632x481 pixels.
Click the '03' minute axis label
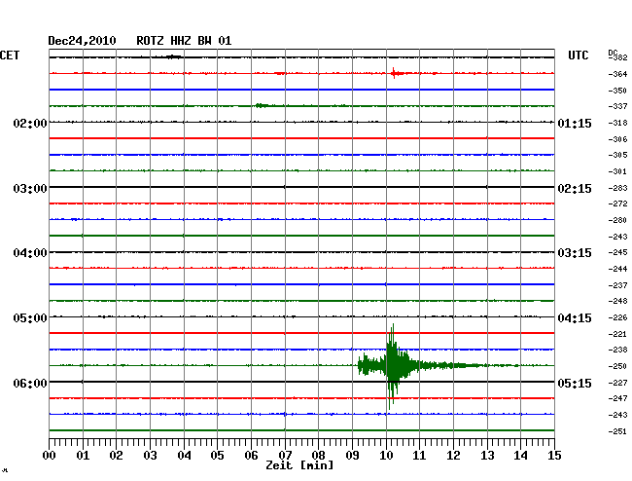point(150,455)
